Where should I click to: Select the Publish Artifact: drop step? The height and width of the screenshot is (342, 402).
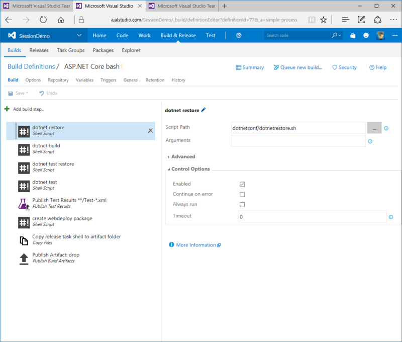coord(80,258)
